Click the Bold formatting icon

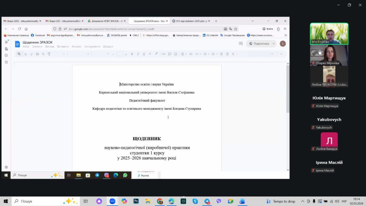coord(132,54)
